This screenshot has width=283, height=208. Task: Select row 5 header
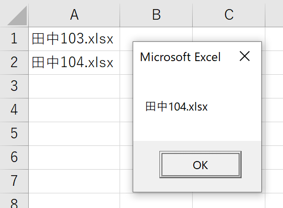point(14,134)
